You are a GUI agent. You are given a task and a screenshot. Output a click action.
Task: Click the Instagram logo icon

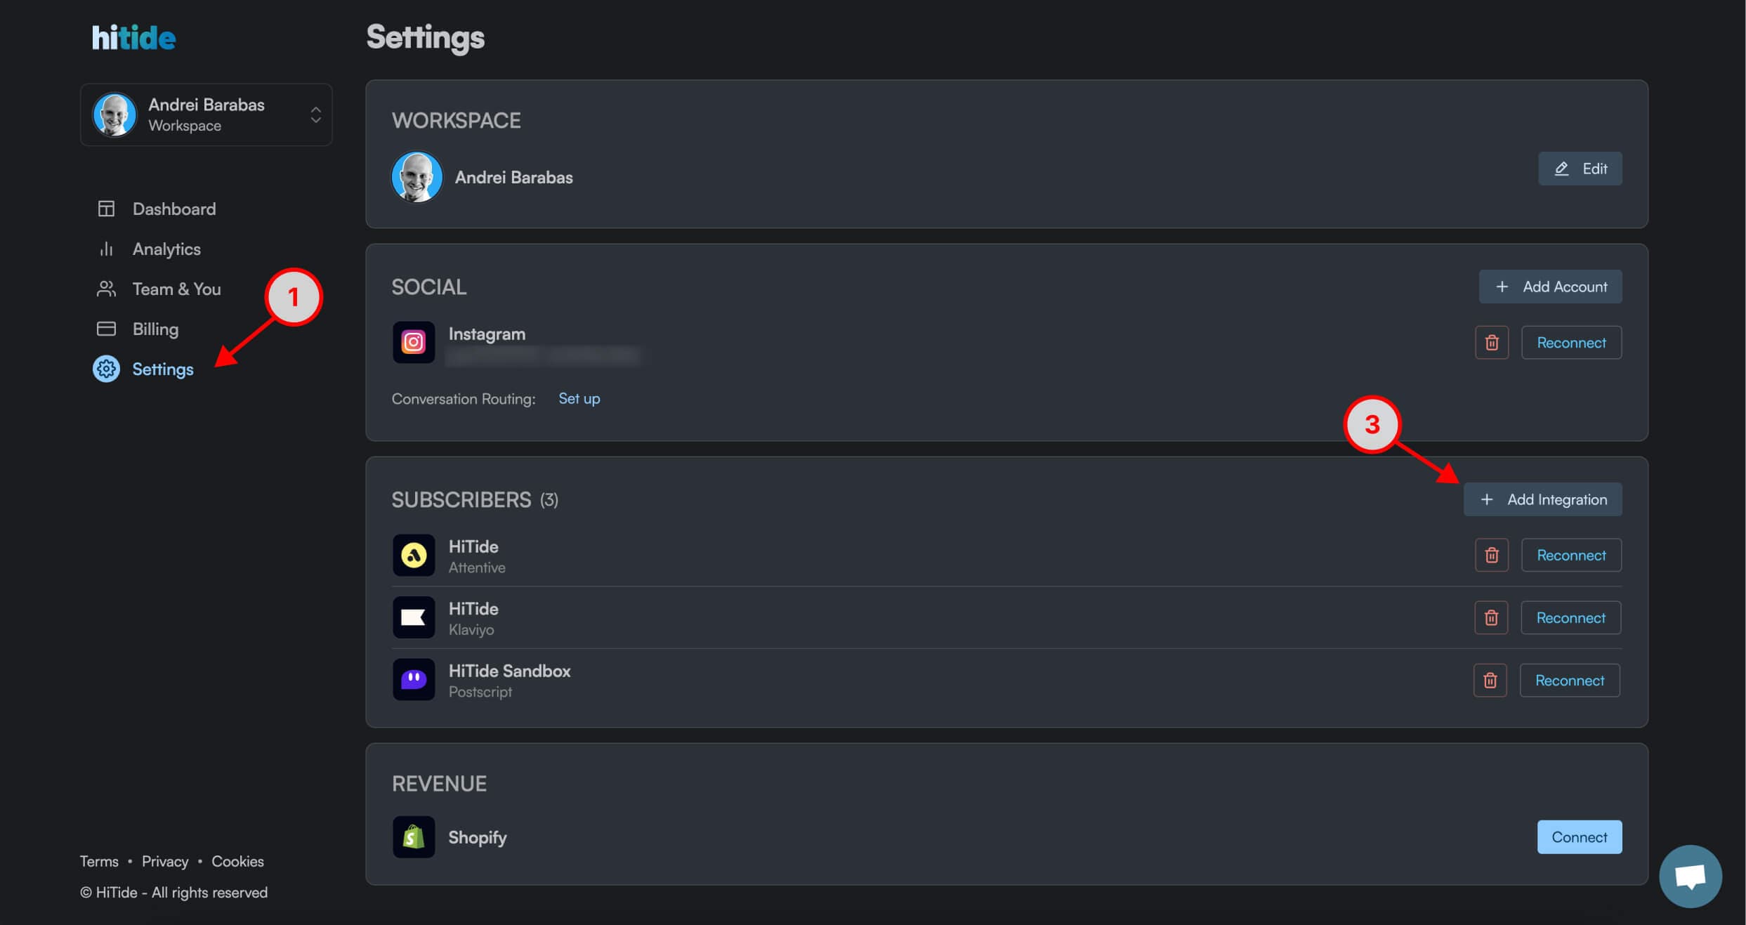tap(413, 343)
